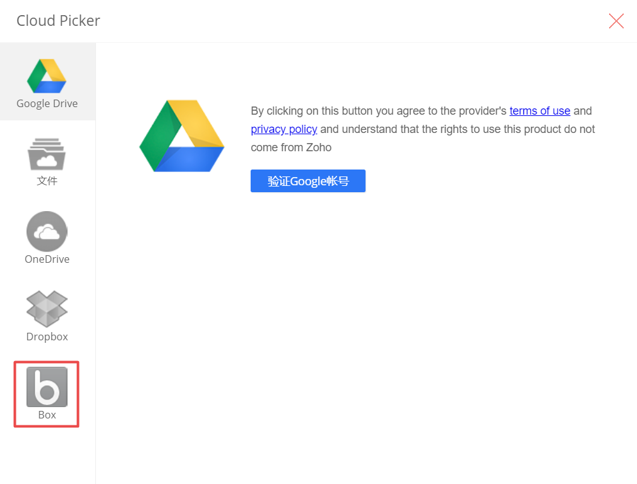This screenshot has height=484, width=637.
Task: Click the Dropbox text label
Action: click(x=47, y=337)
